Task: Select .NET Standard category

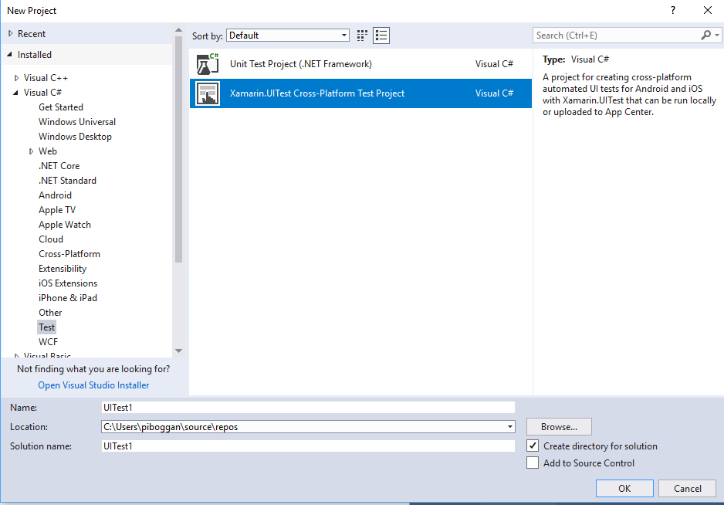Action: pos(67,181)
